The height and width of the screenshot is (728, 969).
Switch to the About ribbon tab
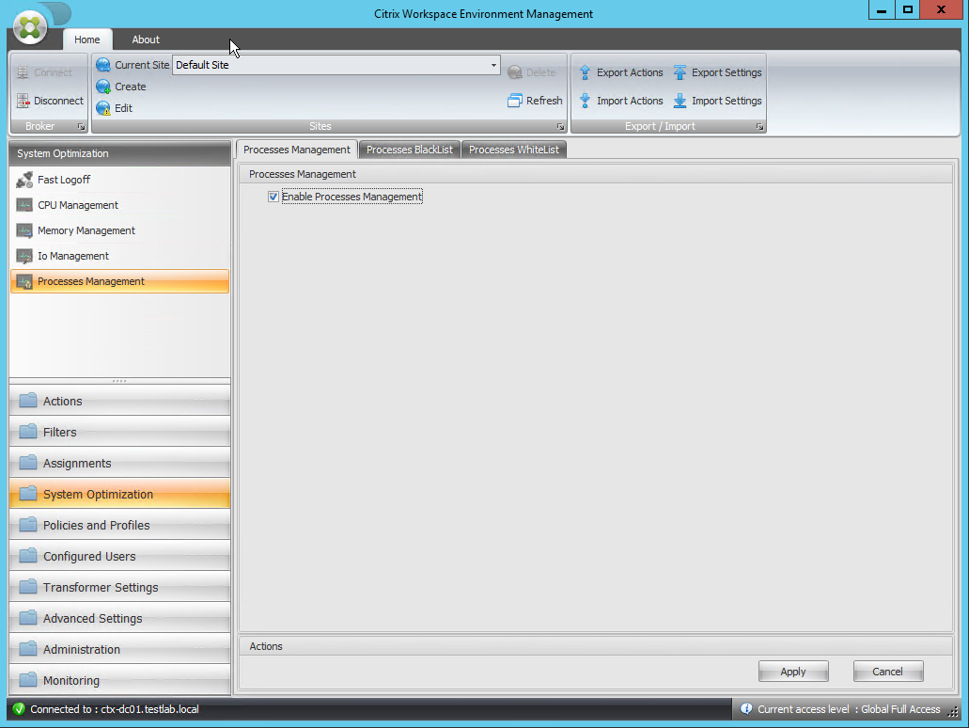[146, 40]
